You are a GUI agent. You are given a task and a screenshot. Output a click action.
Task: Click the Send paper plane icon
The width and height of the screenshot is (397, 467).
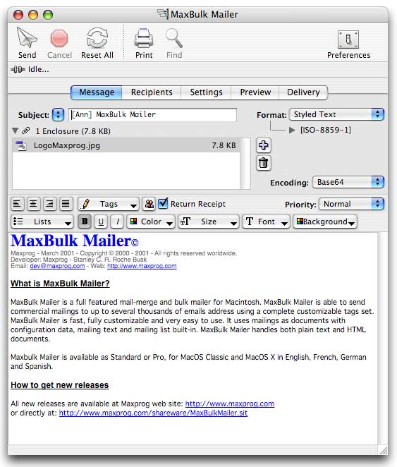tap(27, 38)
